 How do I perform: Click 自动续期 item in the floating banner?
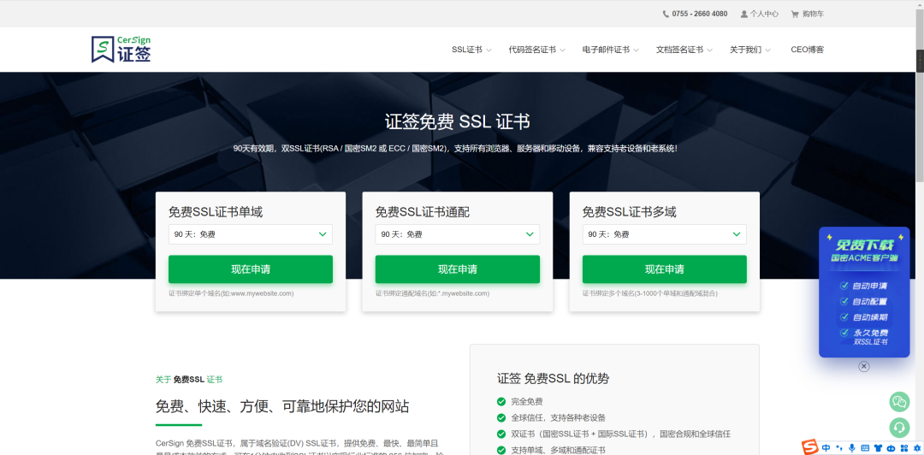coord(864,317)
